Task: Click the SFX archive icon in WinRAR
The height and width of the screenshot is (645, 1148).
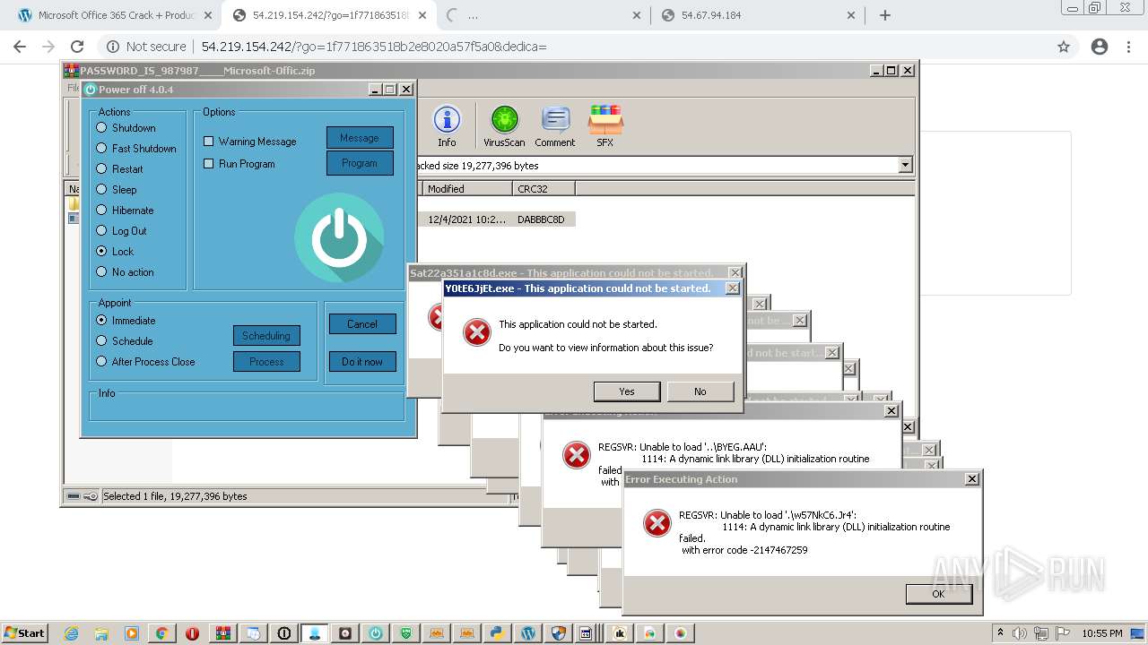Action: pyautogui.click(x=605, y=125)
